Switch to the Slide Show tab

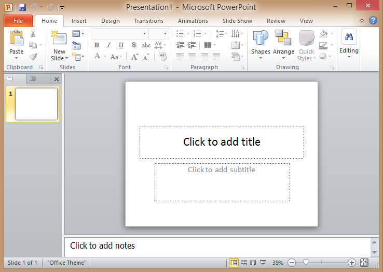tap(237, 21)
